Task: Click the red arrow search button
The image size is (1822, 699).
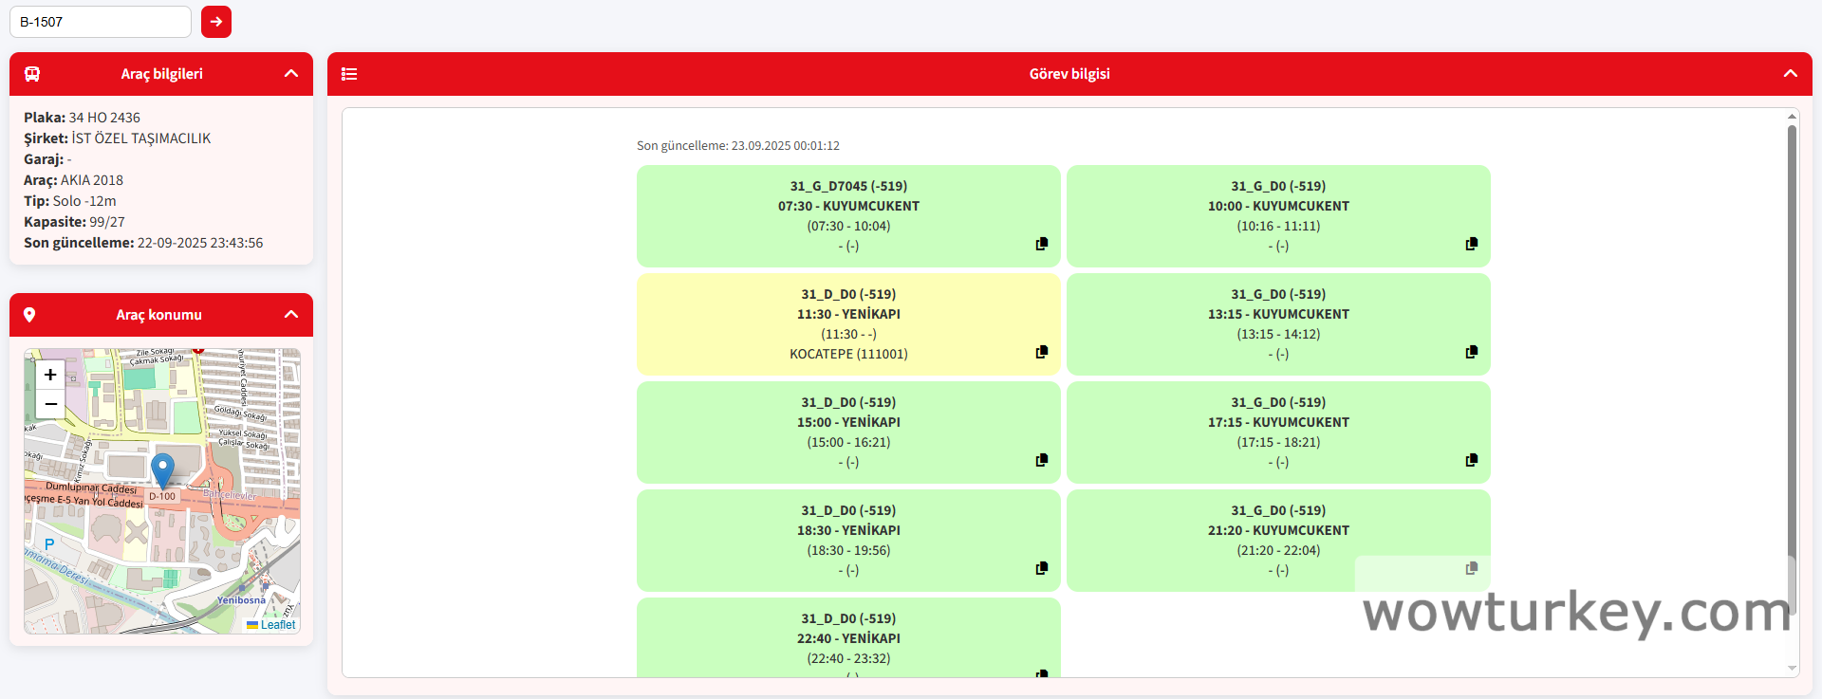Action: 216,22
